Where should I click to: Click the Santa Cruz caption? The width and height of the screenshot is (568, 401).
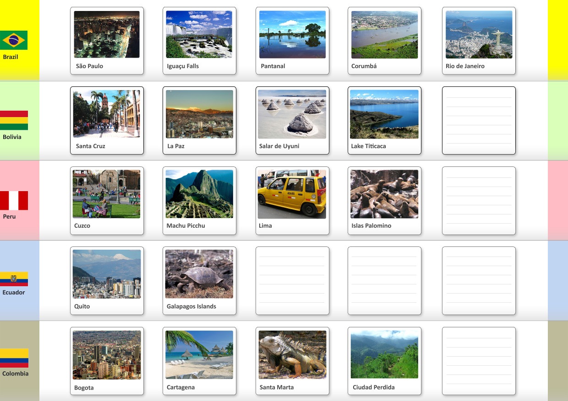(x=91, y=146)
